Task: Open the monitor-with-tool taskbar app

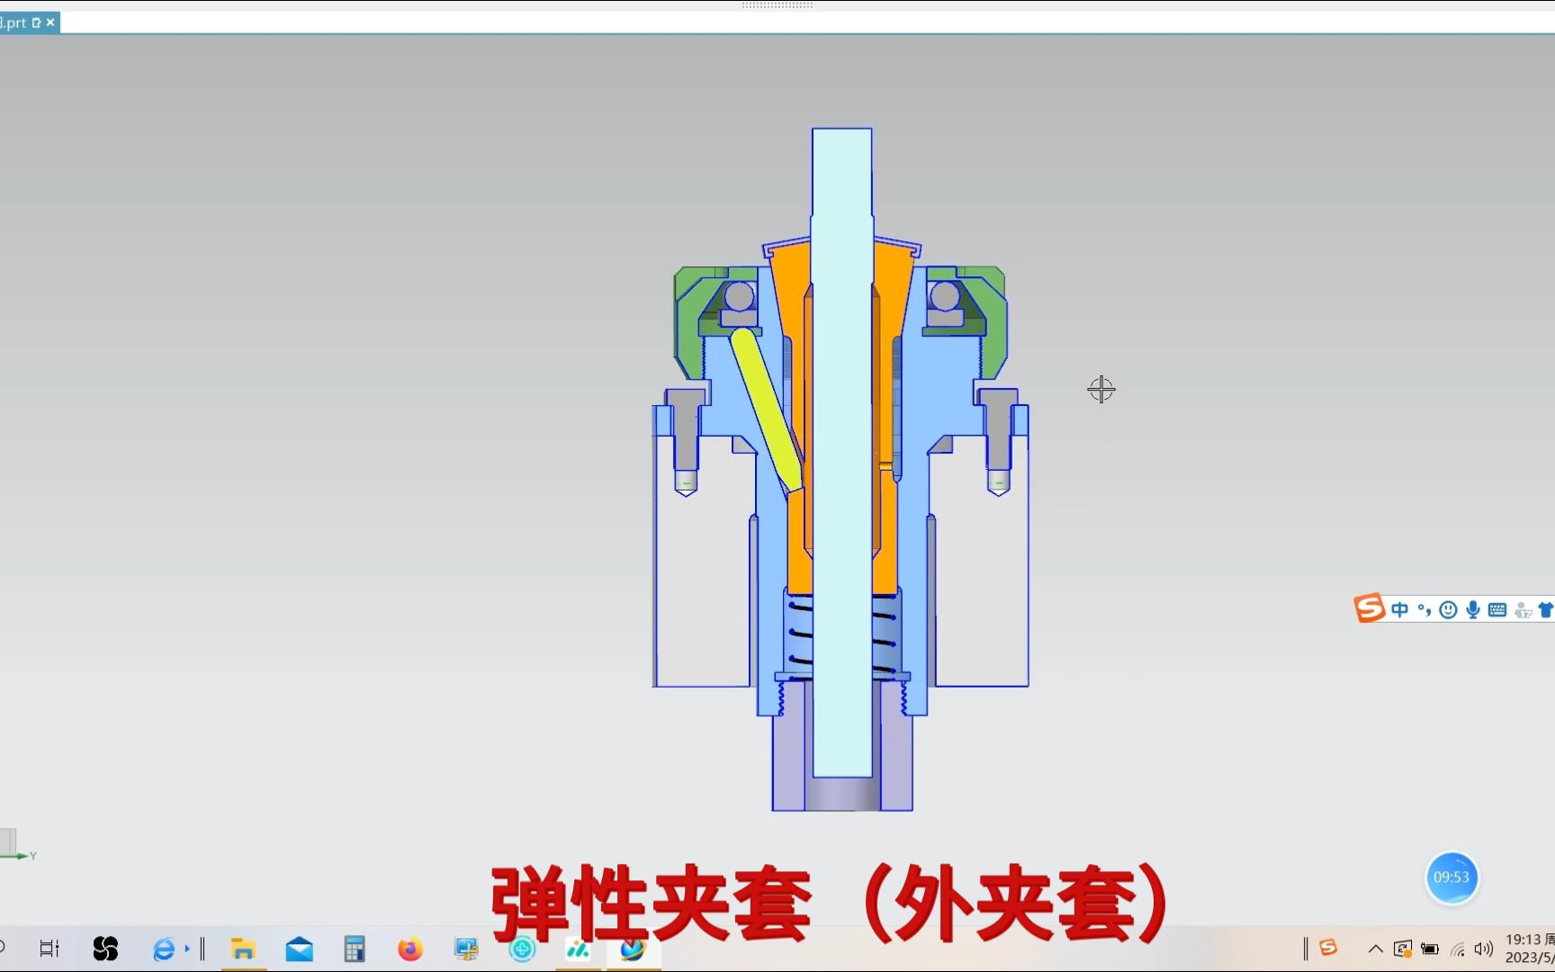Action: point(466,949)
